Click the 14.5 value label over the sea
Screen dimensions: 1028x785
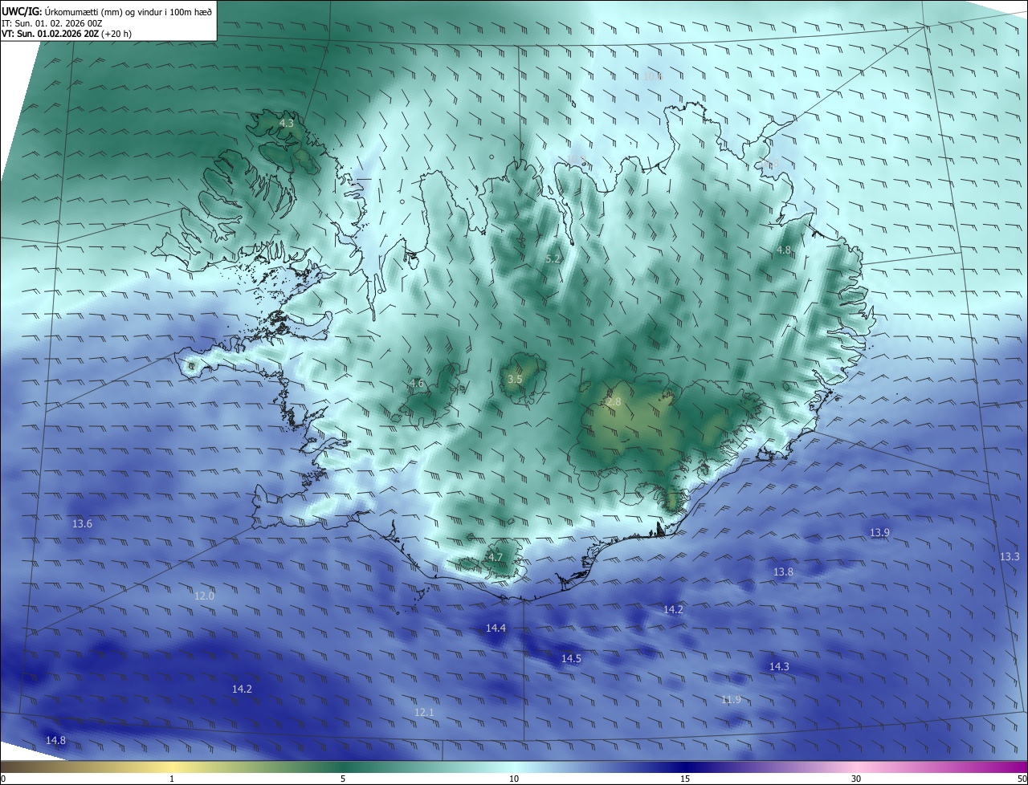tap(571, 658)
